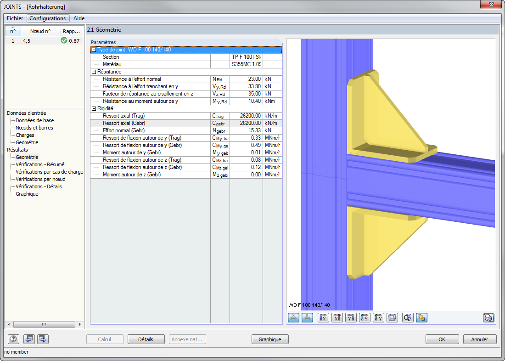The image size is (505, 361).
Task: Click the Annuler button
Action: pyautogui.click(x=480, y=339)
